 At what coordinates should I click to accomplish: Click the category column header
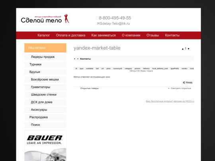point(128,68)
